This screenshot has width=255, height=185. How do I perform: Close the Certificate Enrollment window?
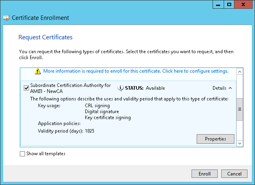pyautogui.click(x=244, y=4)
